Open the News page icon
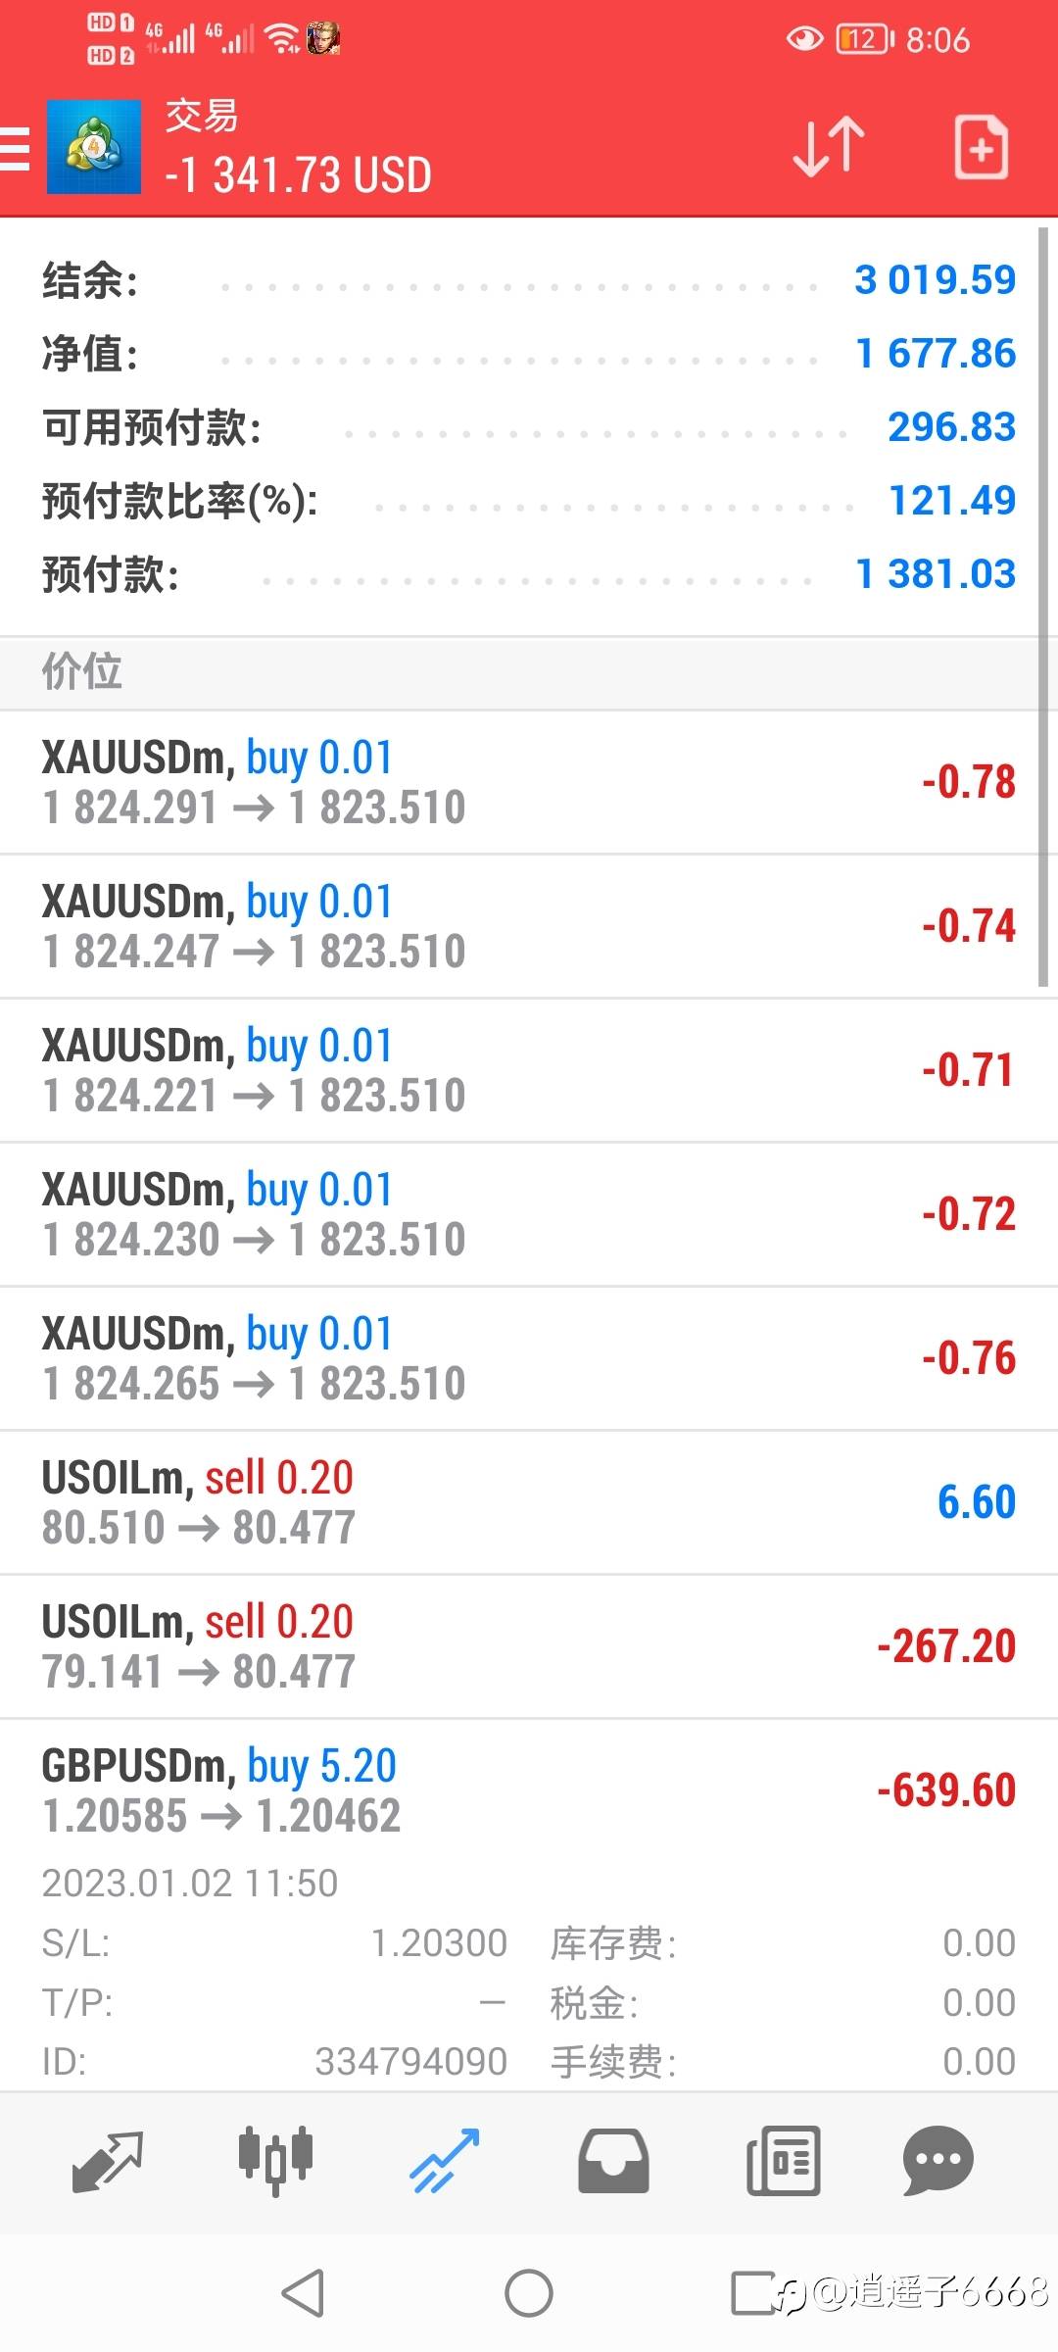The image size is (1058, 2352). tap(783, 2160)
